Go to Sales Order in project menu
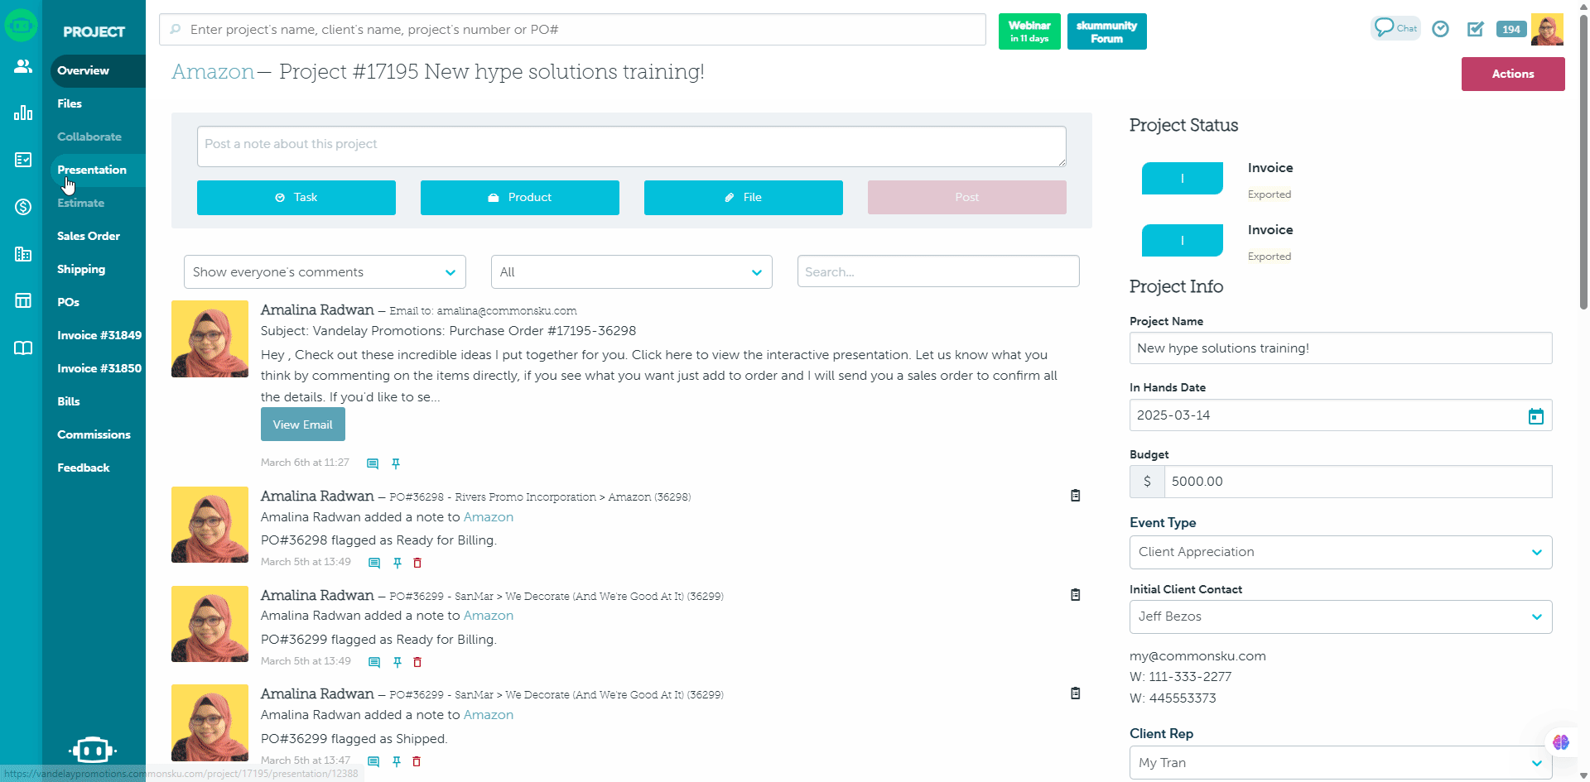This screenshot has height=782, width=1590. (x=89, y=236)
